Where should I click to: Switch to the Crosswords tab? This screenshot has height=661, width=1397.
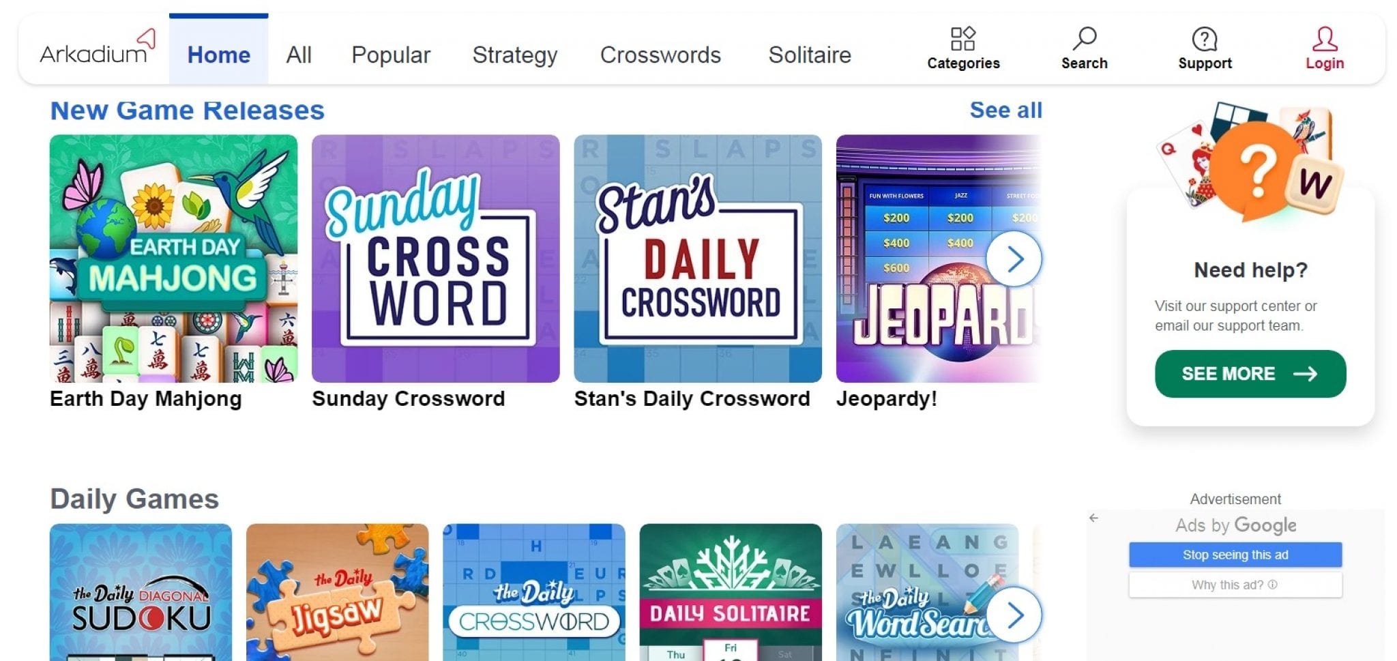pos(660,55)
